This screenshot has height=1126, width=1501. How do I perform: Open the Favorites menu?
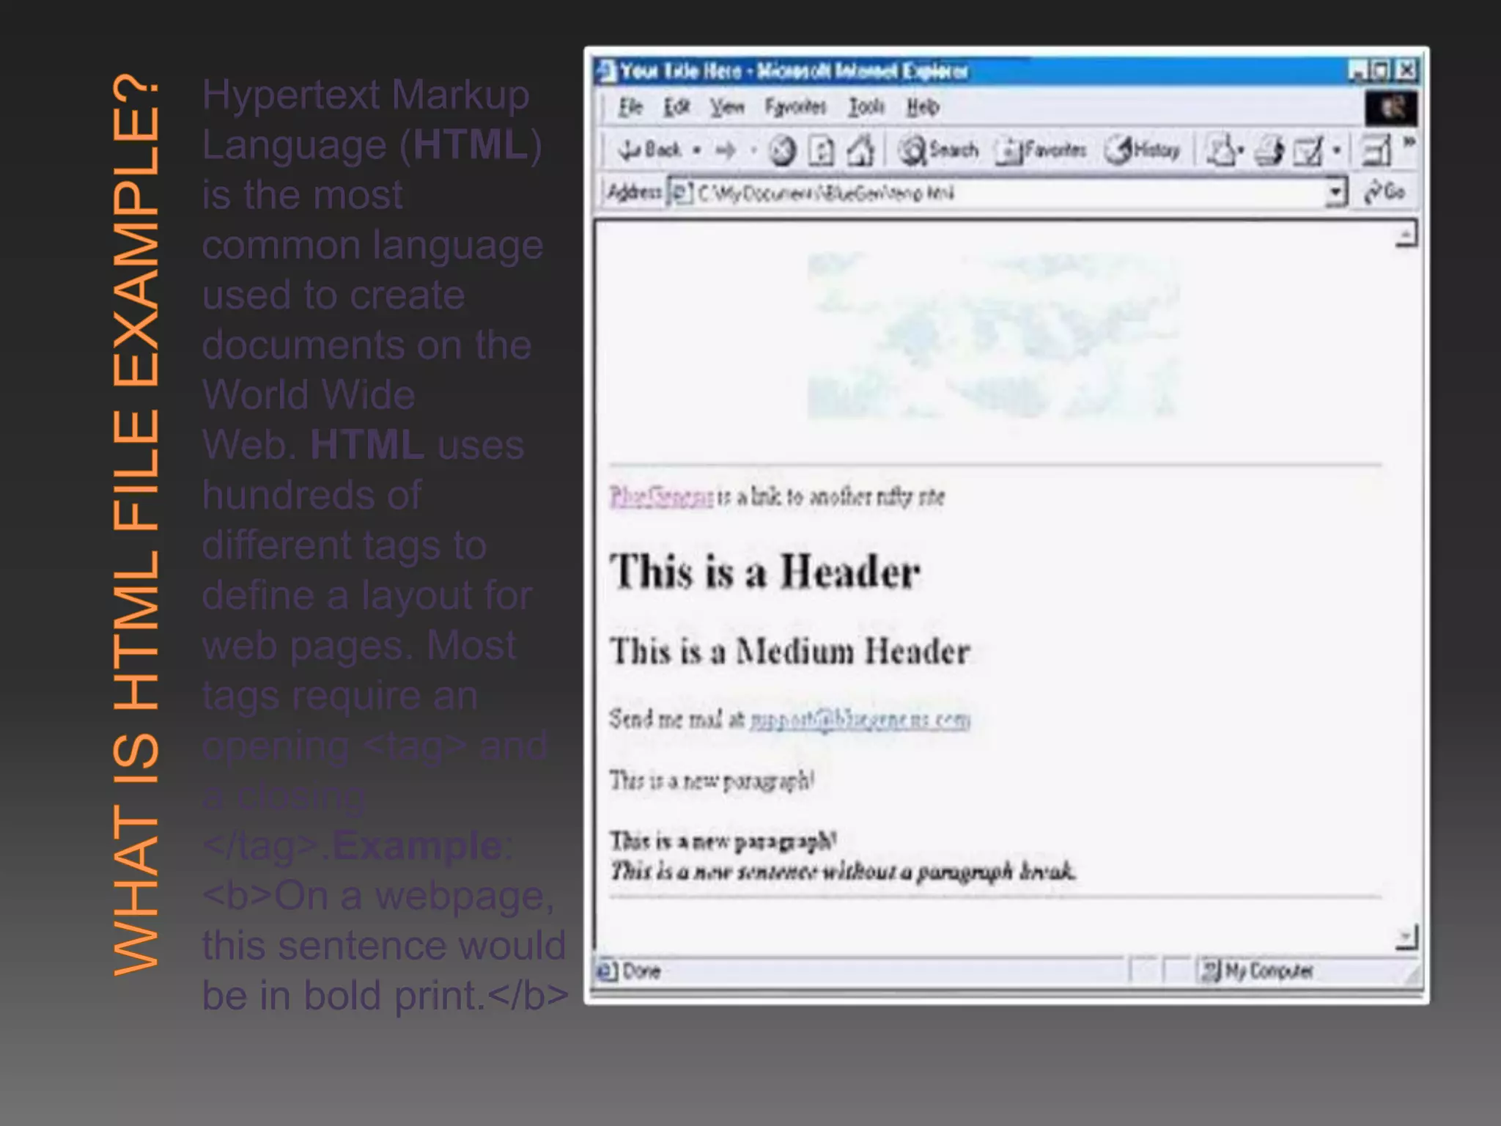(x=795, y=107)
